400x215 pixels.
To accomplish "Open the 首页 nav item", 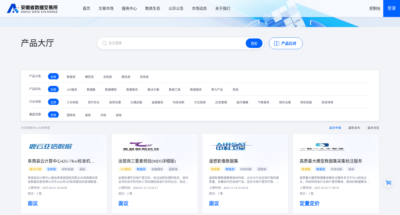I will point(86,8).
